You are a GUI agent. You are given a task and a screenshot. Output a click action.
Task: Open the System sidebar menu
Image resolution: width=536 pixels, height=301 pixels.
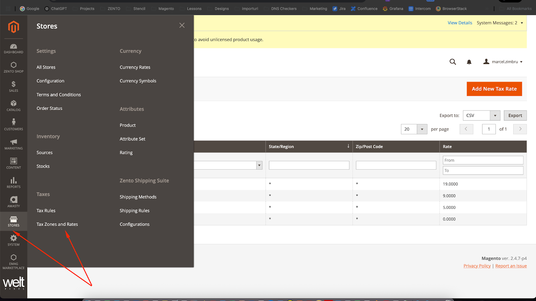(13, 241)
